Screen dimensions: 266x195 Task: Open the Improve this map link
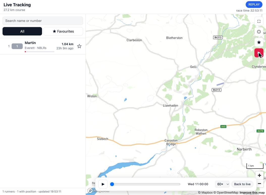tap(252, 193)
